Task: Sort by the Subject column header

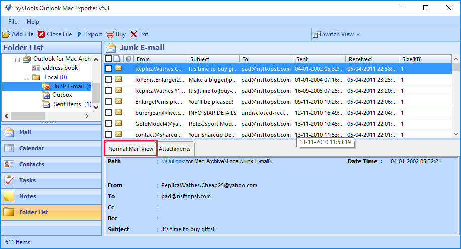Action: click(214, 59)
